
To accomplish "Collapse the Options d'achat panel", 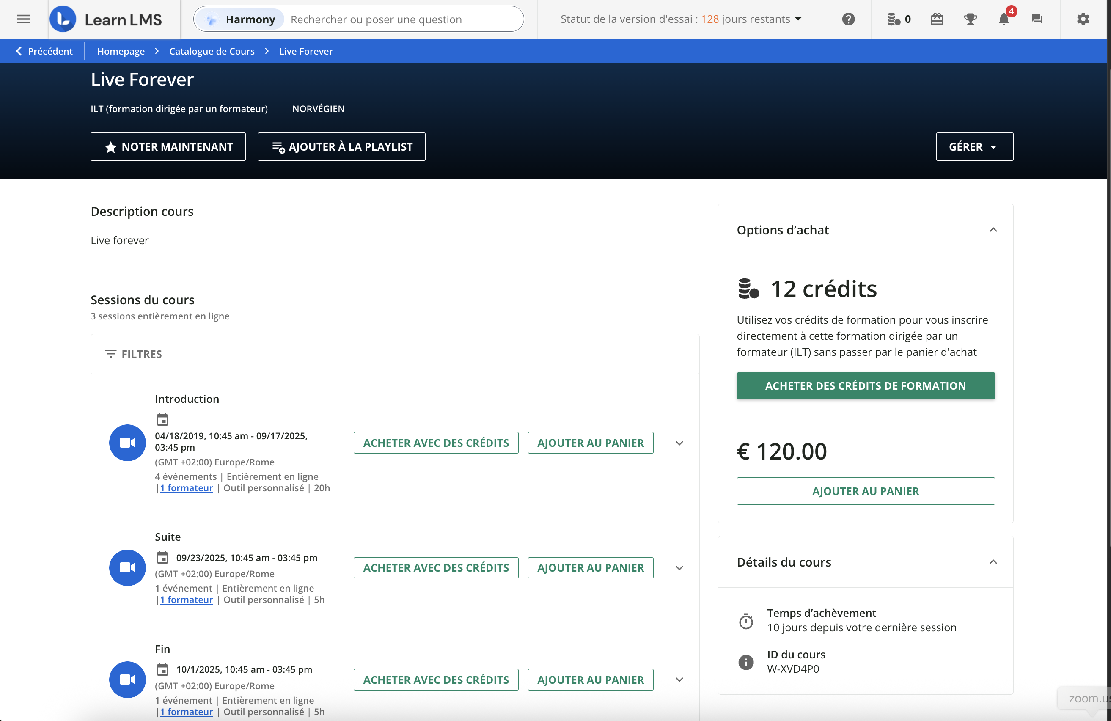I will [993, 230].
